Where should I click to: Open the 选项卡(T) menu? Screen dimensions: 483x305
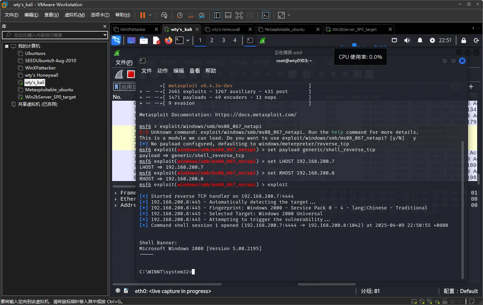coord(100,15)
